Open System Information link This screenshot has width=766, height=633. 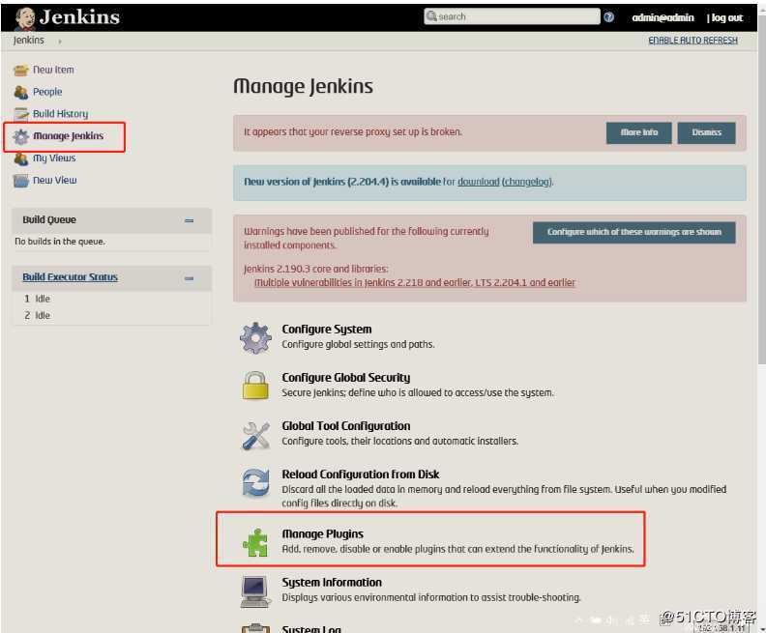(332, 582)
